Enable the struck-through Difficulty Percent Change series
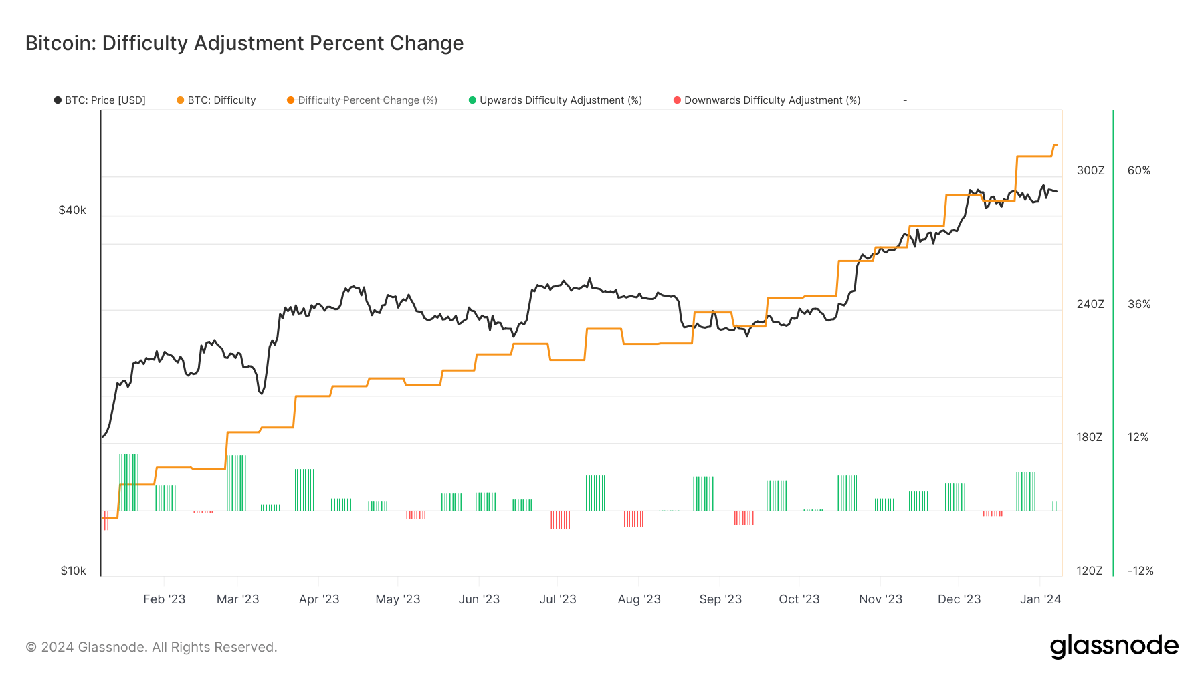 coord(362,100)
